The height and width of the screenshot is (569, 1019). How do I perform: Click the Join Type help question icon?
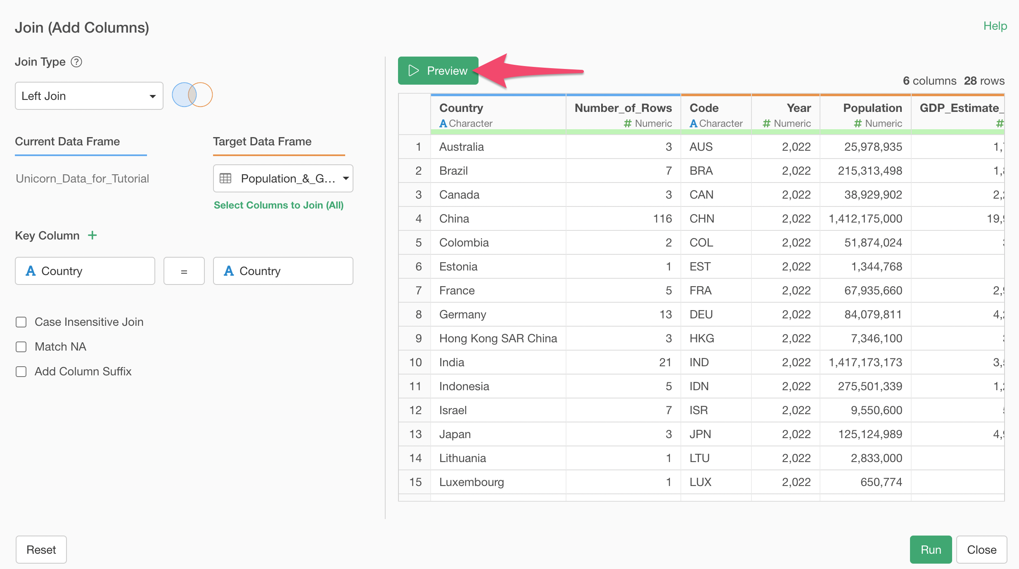pyautogui.click(x=76, y=62)
